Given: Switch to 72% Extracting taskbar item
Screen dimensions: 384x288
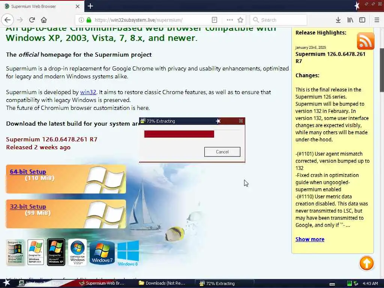Looking at the screenshot, I should (x=224, y=283).
